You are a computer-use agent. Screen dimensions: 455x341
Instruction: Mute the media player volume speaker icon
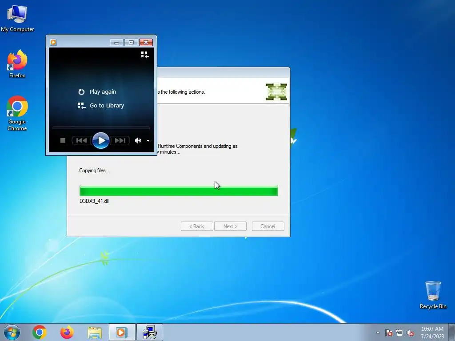point(138,141)
